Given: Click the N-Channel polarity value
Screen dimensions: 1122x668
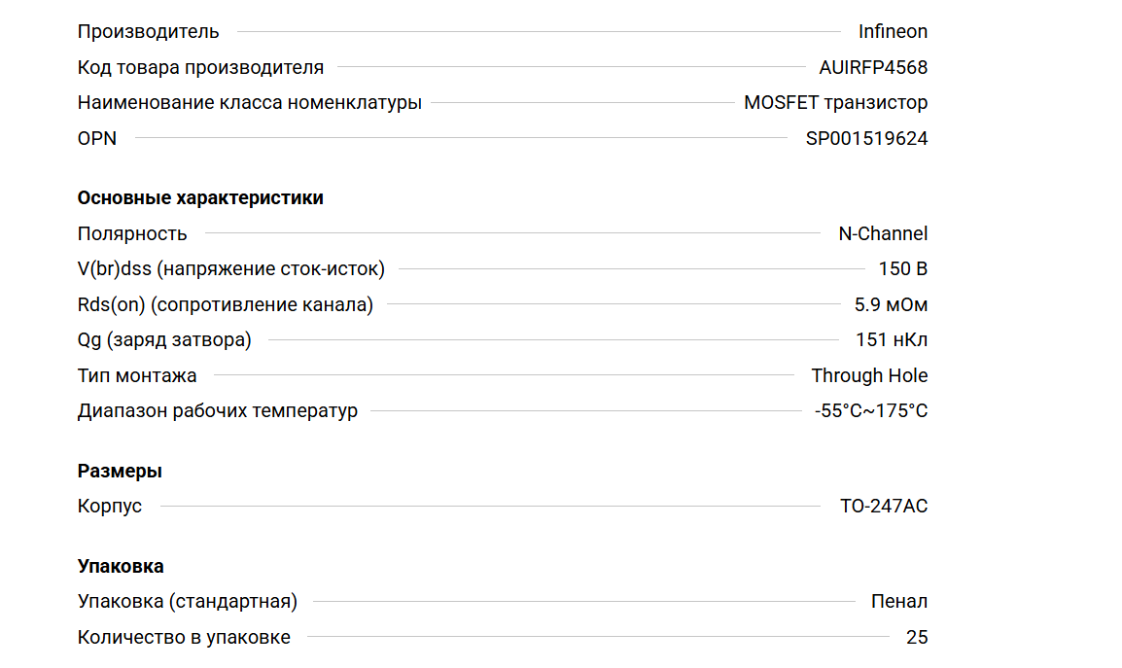Looking at the screenshot, I should click(883, 233).
